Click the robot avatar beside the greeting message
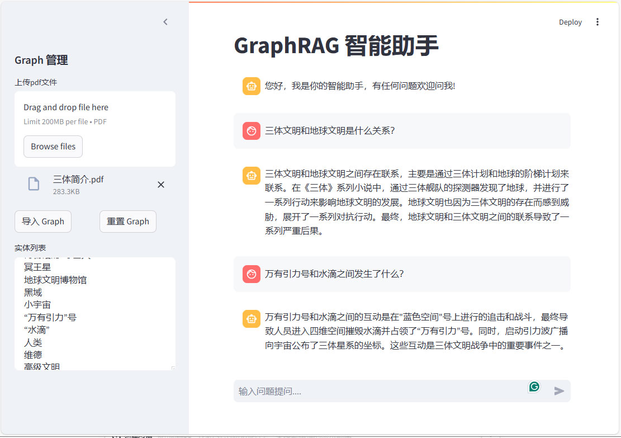Screen dimensions: 621x438 pyautogui.click(x=251, y=86)
